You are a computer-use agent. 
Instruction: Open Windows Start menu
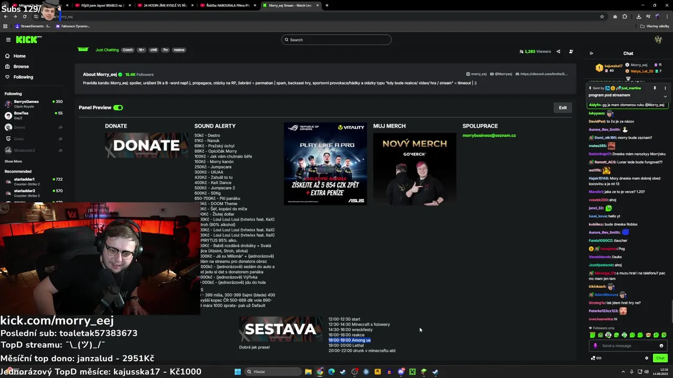[x=238, y=372]
